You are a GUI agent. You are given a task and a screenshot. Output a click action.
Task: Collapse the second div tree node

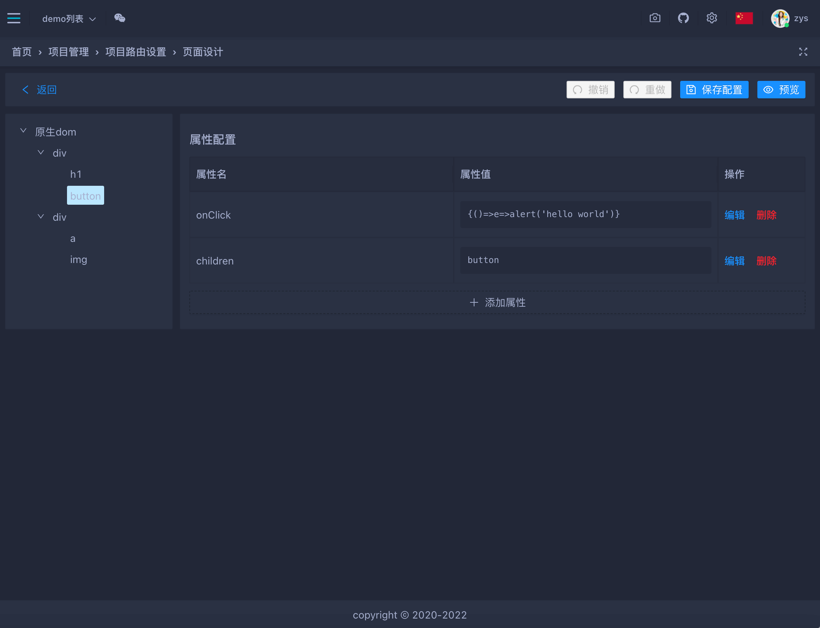tap(41, 216)
